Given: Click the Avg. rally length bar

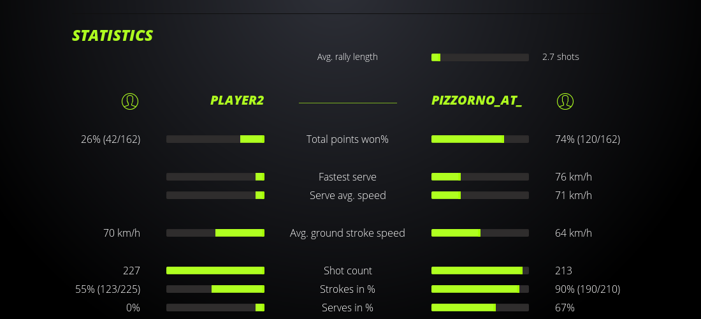Looking at the screenshot, I should point(480,57).
